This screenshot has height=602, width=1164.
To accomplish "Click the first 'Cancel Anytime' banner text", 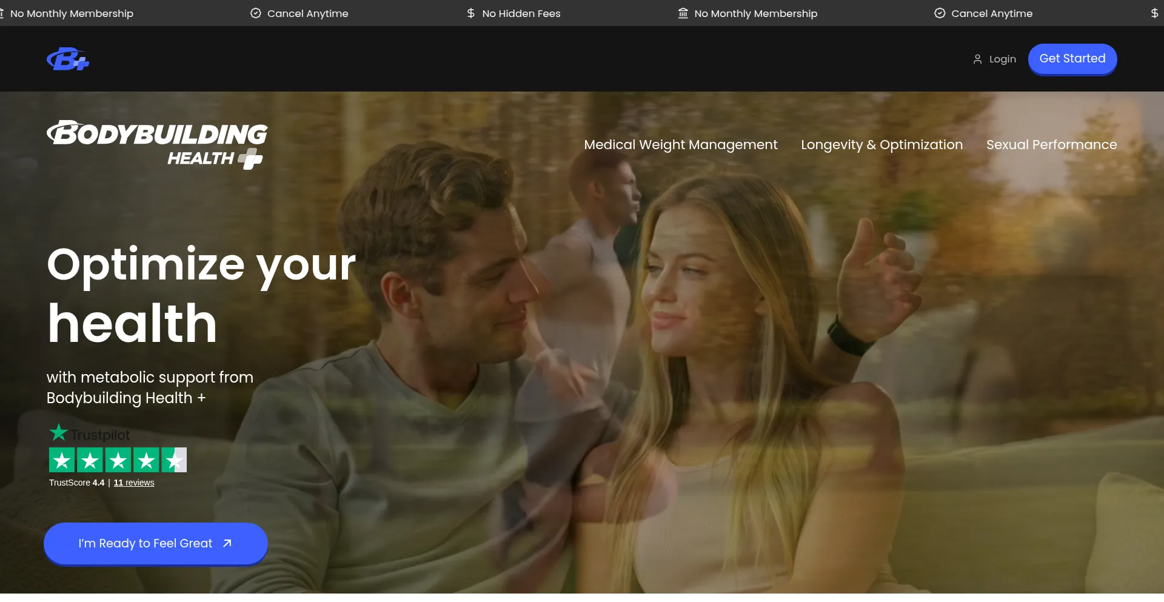I will click(x=308, y=13).
